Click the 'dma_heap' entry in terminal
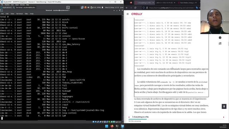The height and width of the screenshot is (129, 229). pos(67,72)
